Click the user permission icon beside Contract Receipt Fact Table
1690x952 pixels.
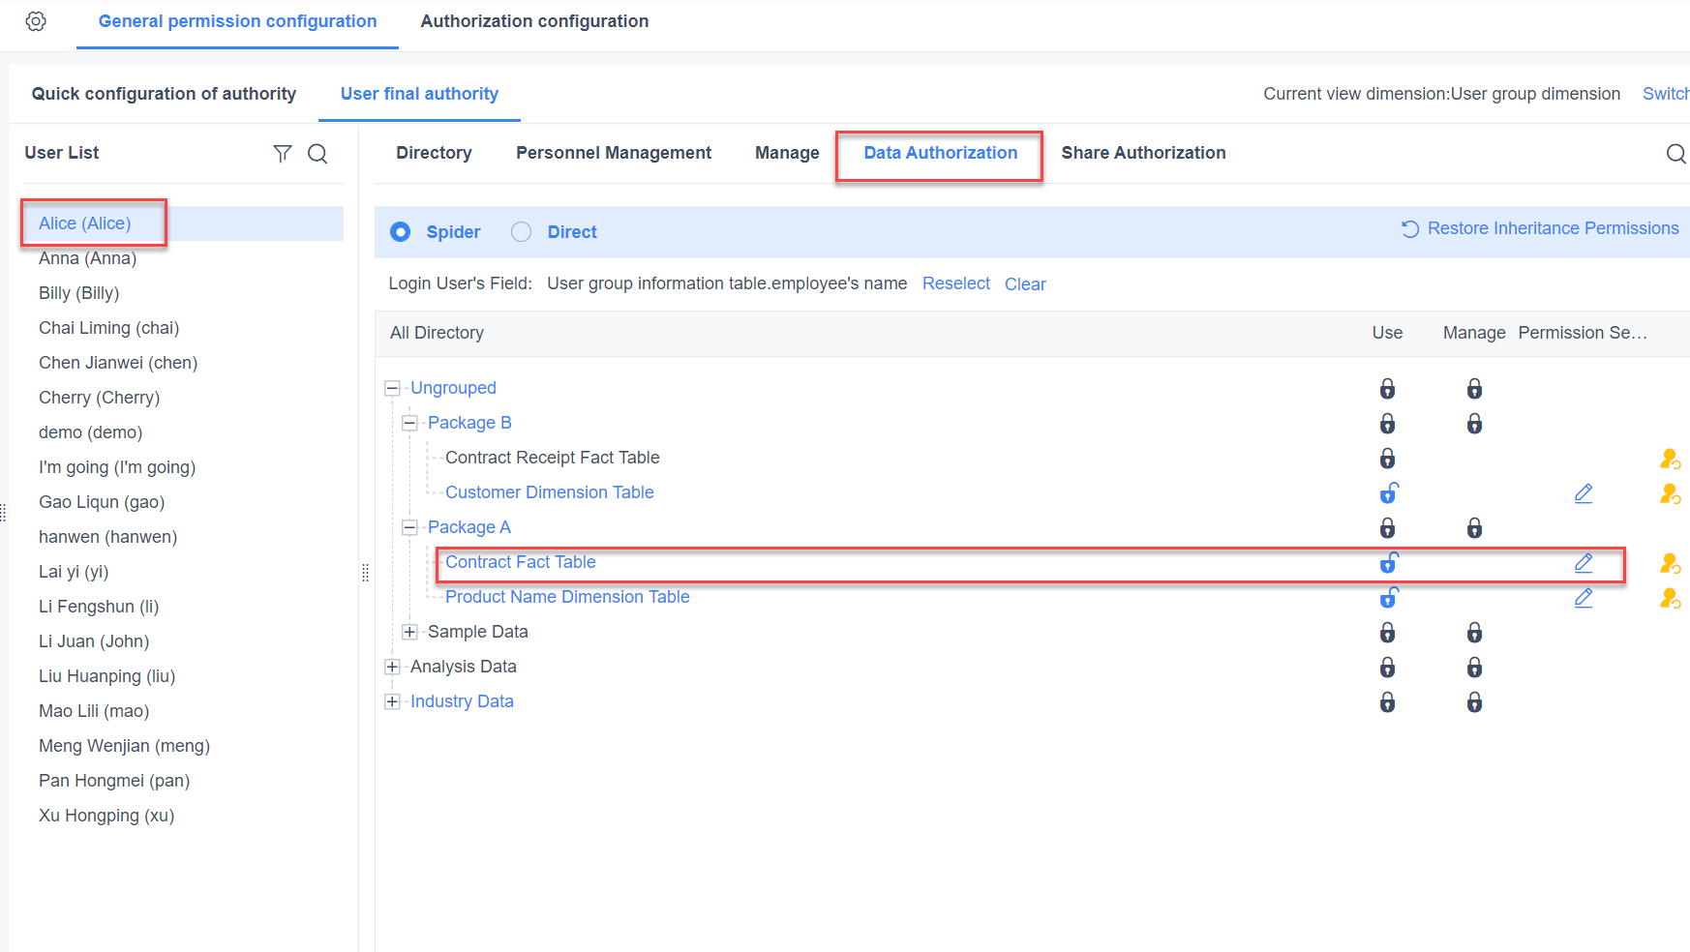[x=1670, y=459]
